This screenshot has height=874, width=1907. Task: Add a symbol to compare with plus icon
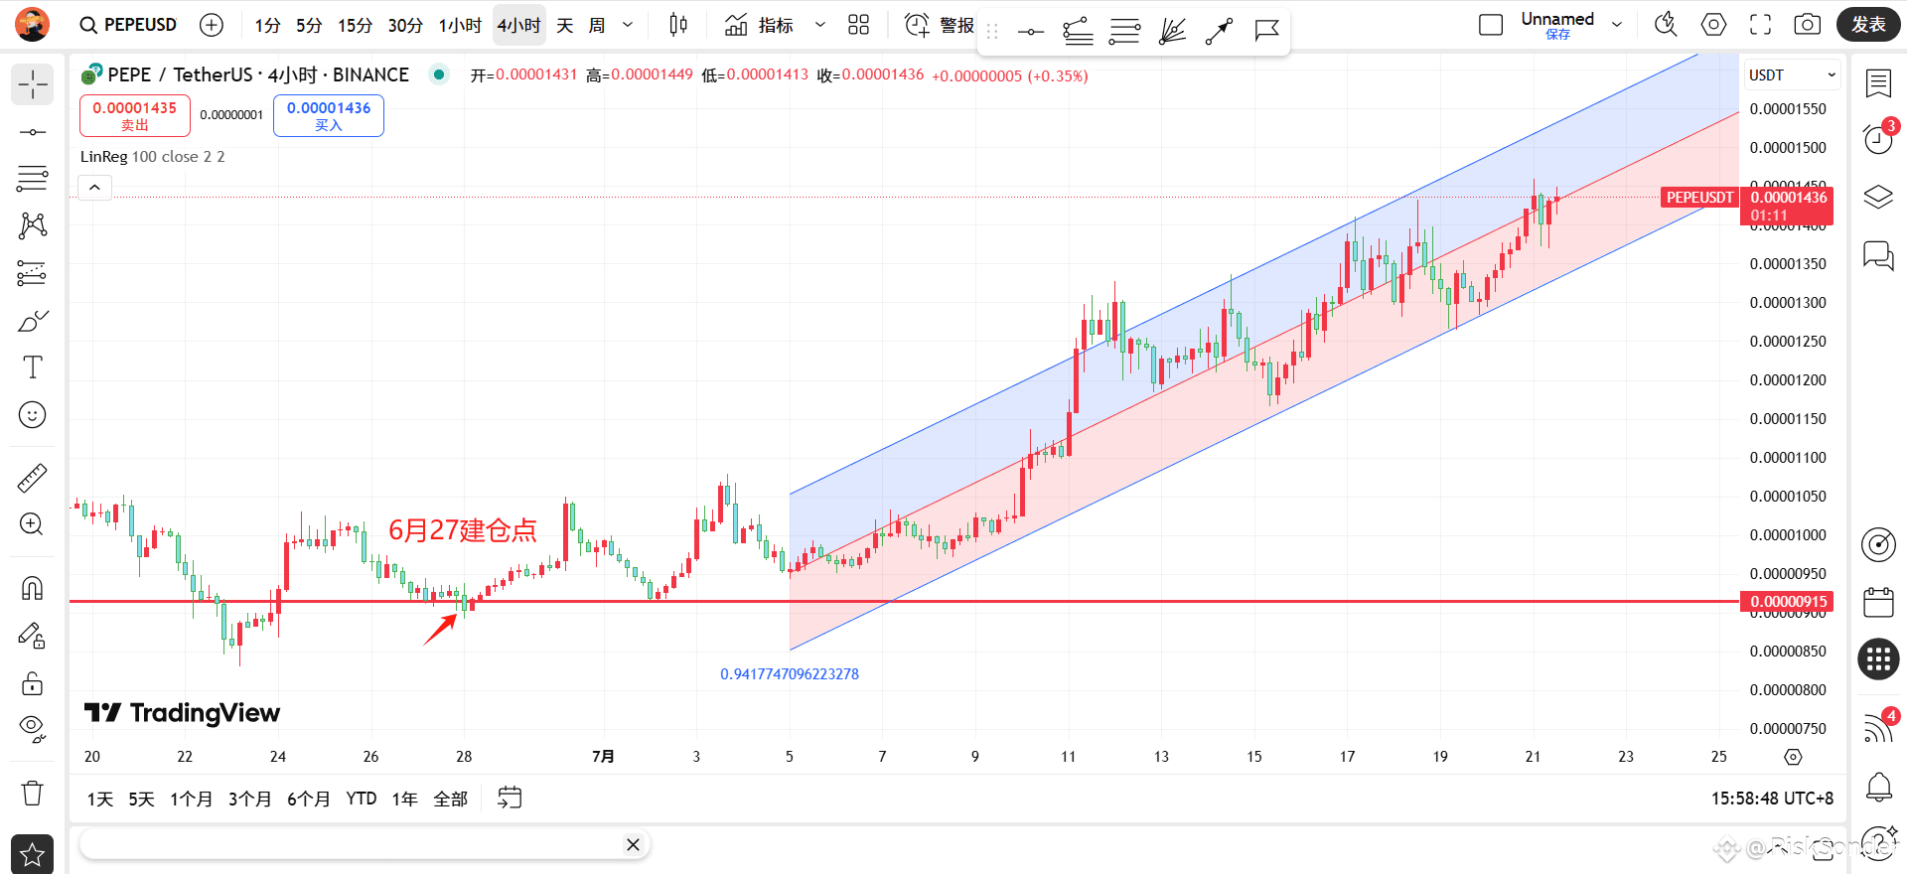[212, 25]
